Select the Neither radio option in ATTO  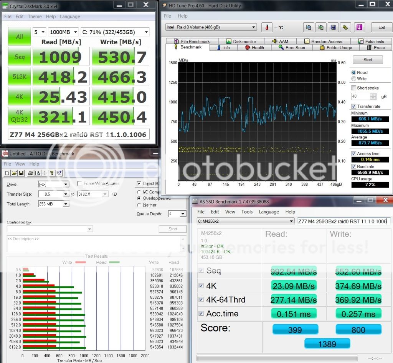click(139, 205)
